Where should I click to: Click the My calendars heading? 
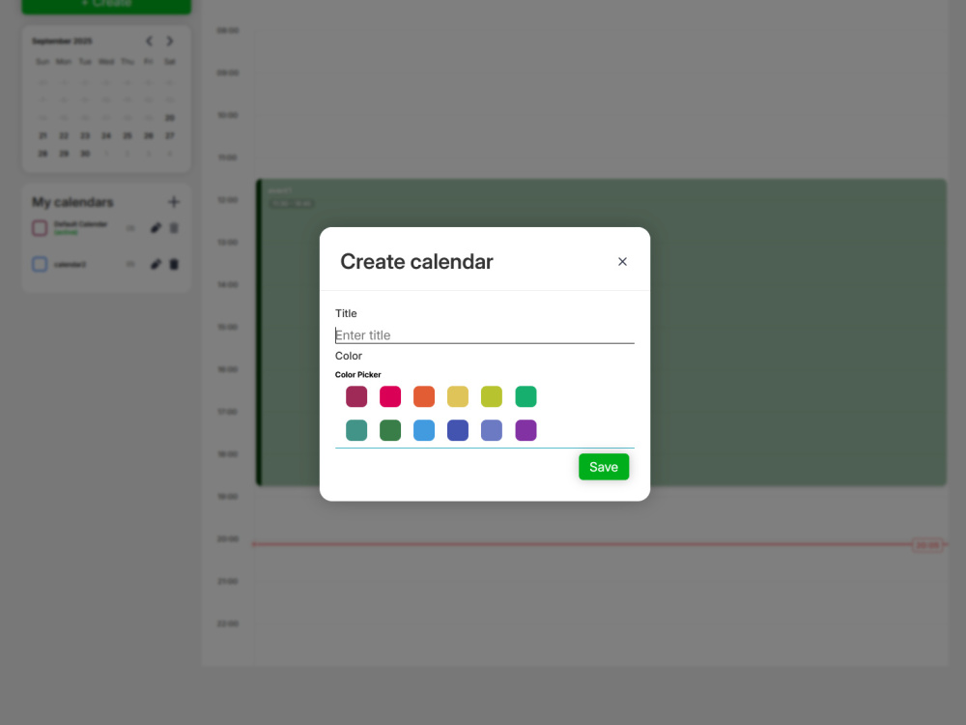(x=72, y=202)
